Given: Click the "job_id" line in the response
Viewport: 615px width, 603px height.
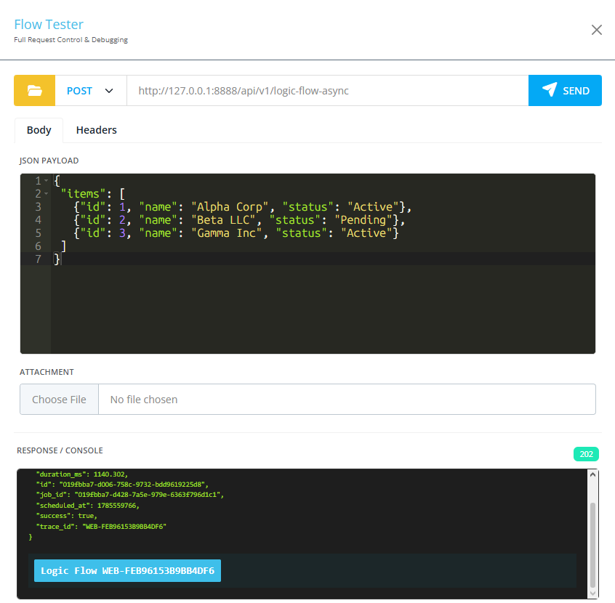Looking at the screenshot, I should (x=130, y=495).
